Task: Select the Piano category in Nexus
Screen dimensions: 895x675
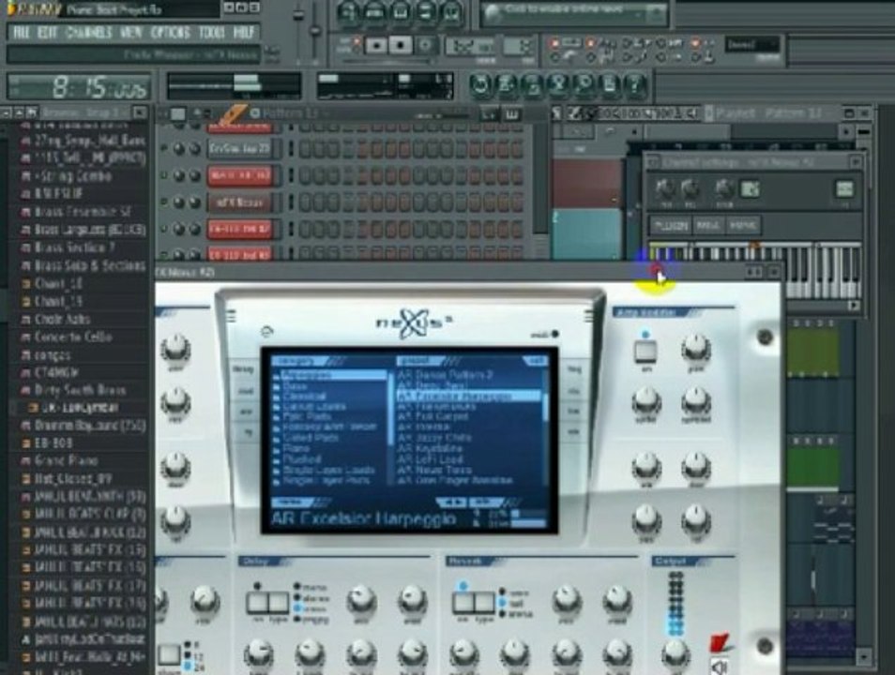Action: point(296,448)
